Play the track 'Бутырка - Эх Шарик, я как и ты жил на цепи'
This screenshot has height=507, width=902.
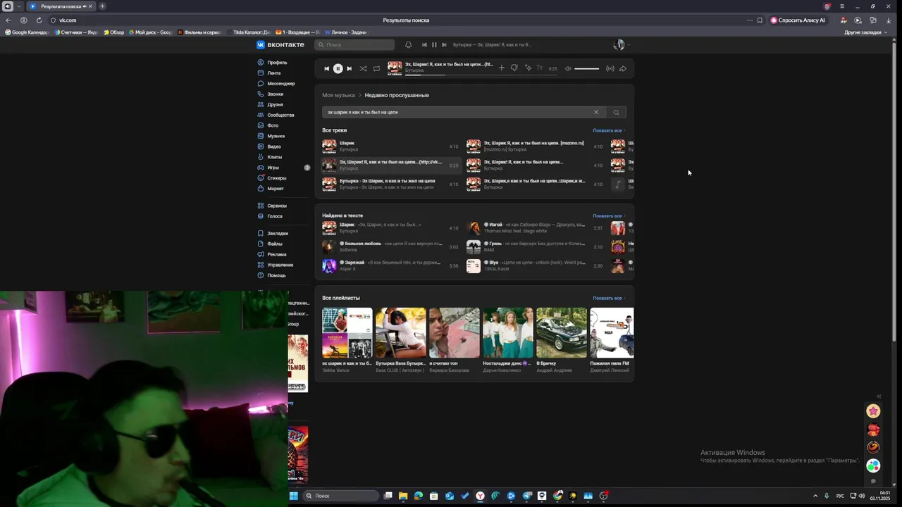tap(390, 184)
